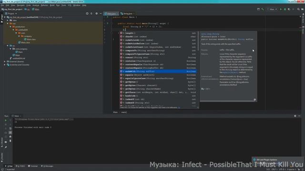Click the Build project hammer icon
This screenshot has width=305, height=171.
(x=263, y=9)
